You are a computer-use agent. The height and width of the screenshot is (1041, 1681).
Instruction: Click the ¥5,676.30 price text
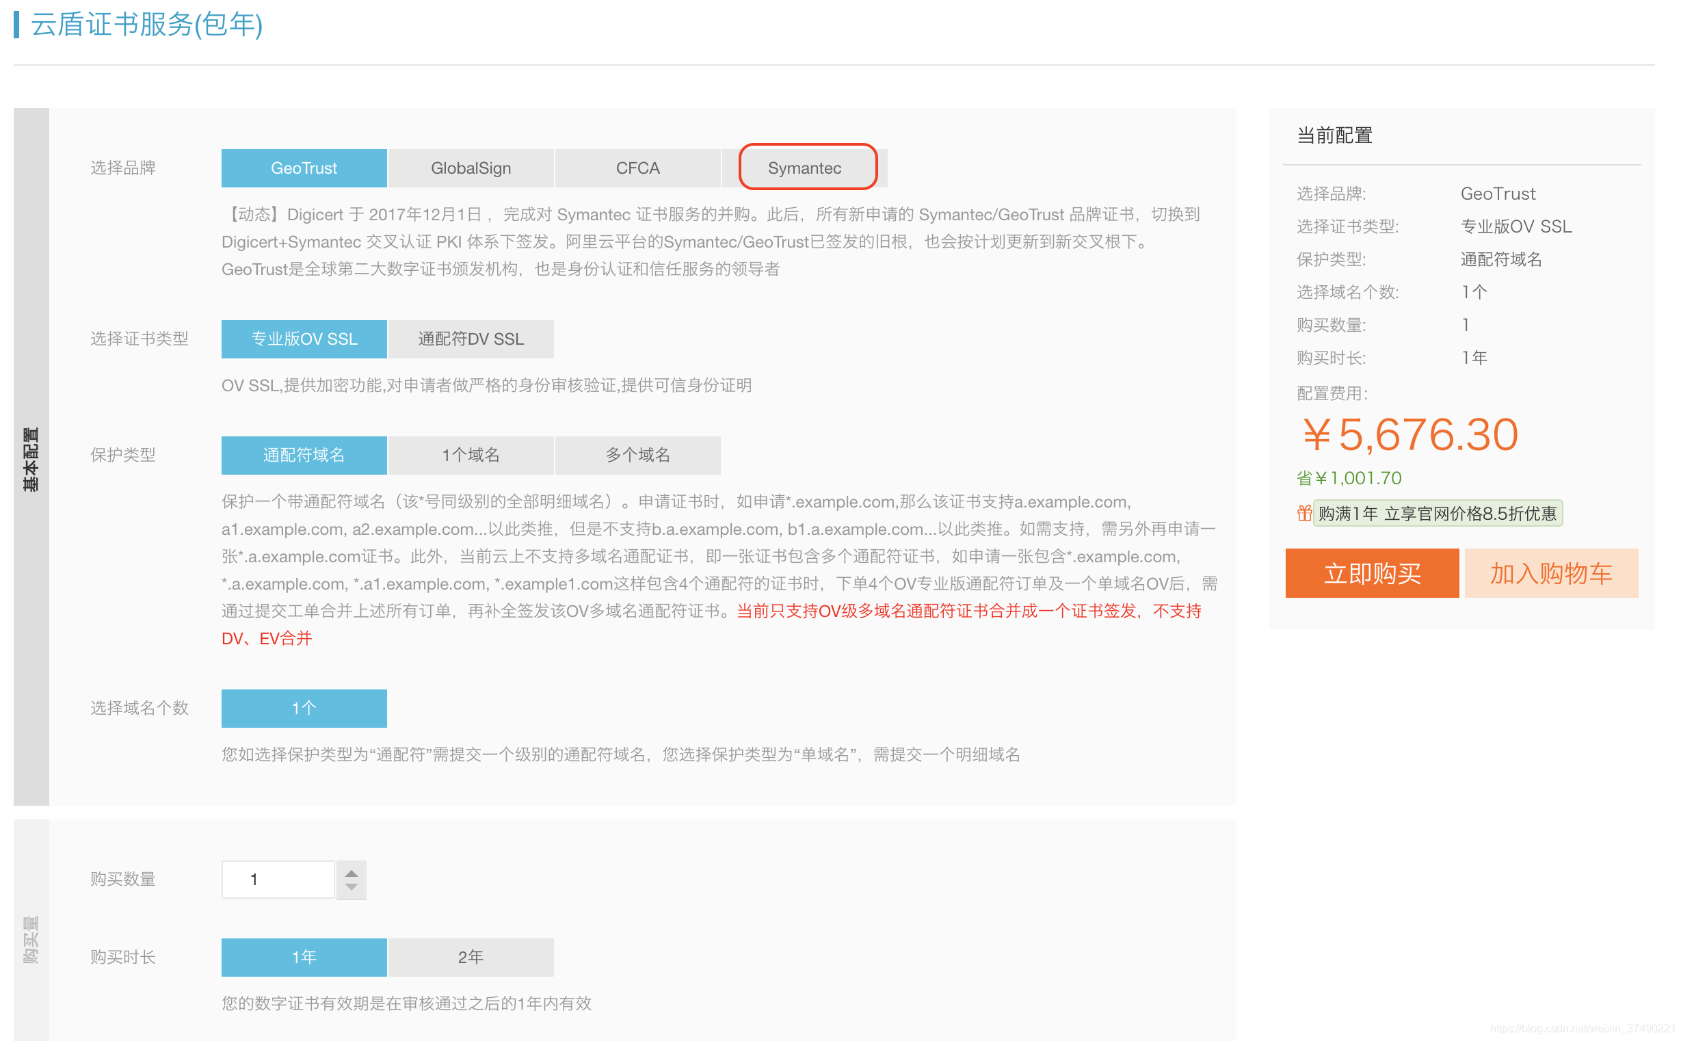pos(1409,435)
